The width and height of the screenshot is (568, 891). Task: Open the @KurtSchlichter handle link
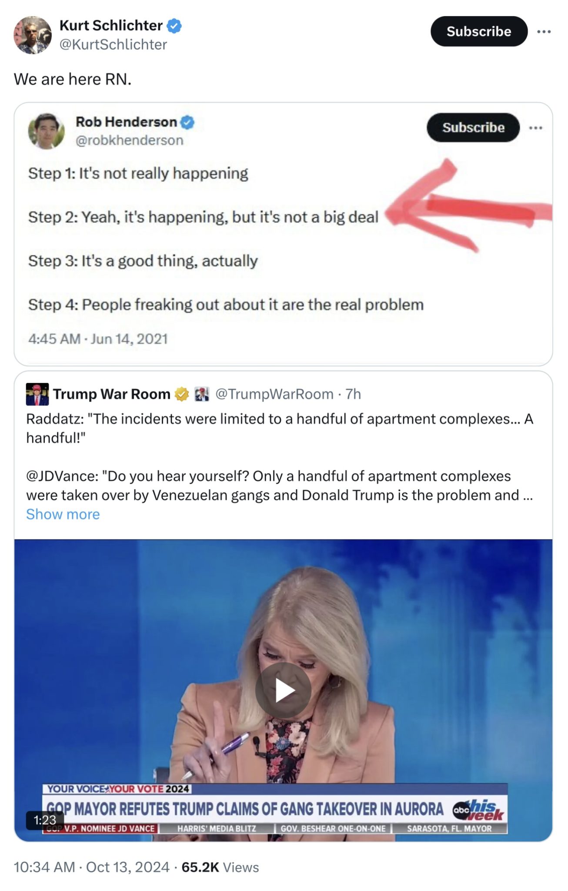113,44
